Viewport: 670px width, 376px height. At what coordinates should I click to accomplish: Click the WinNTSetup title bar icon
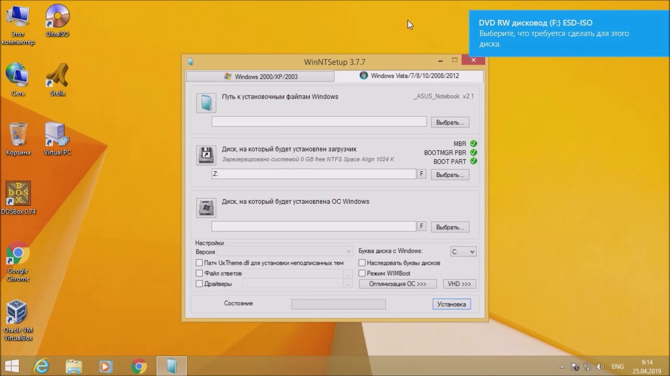tap(191, 62)
